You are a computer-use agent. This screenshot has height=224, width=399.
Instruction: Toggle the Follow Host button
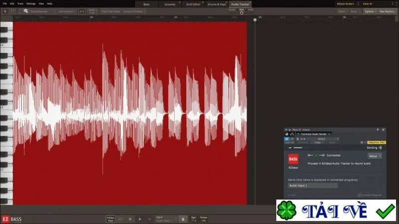point(110,219)
